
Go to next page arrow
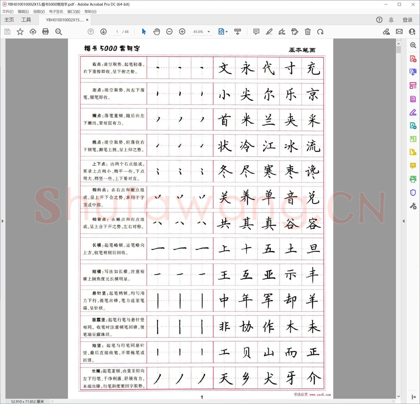pyautogui.click(x=104, y=32)
